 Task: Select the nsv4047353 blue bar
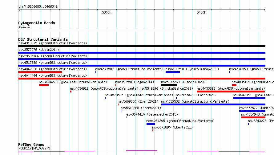(249, 98)
